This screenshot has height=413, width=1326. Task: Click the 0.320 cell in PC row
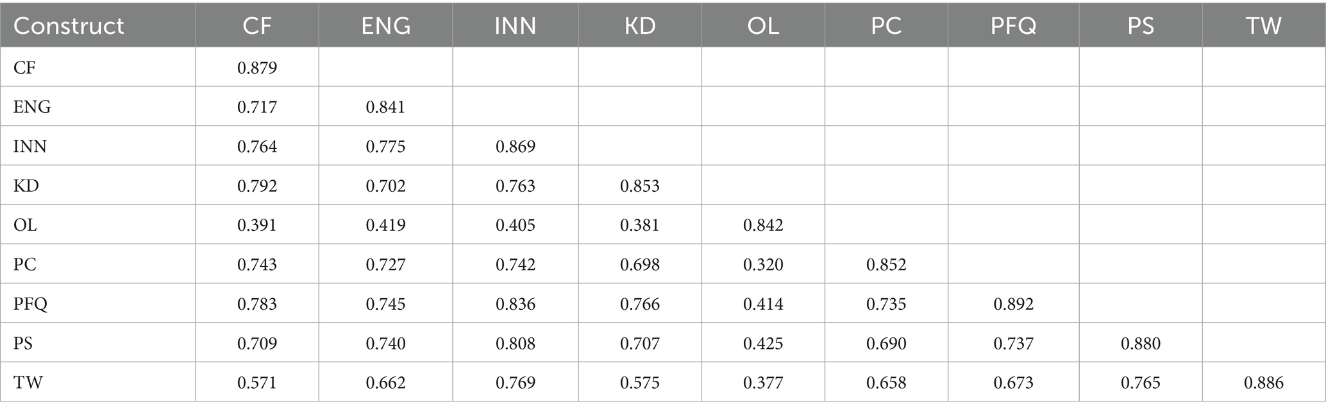click(763, 264)
